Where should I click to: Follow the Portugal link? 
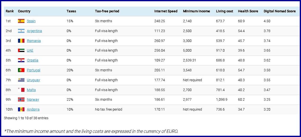[x=34, y=70]
